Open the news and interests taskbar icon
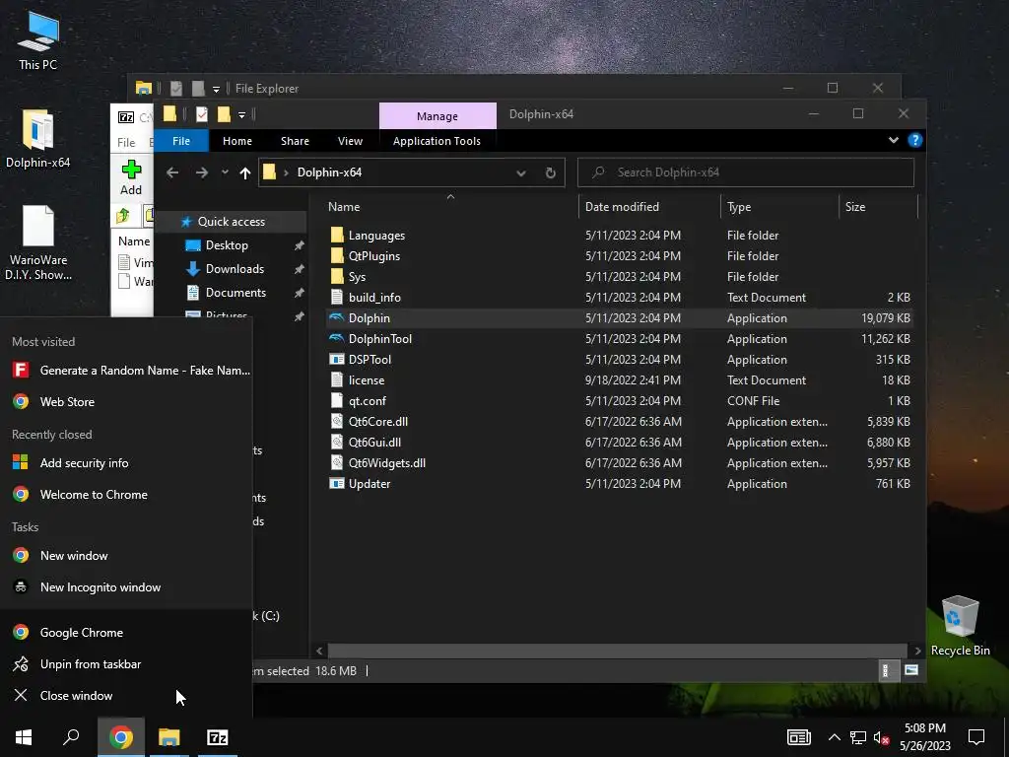Viewport: 1009px width, 757px height. tap(798, 737)
